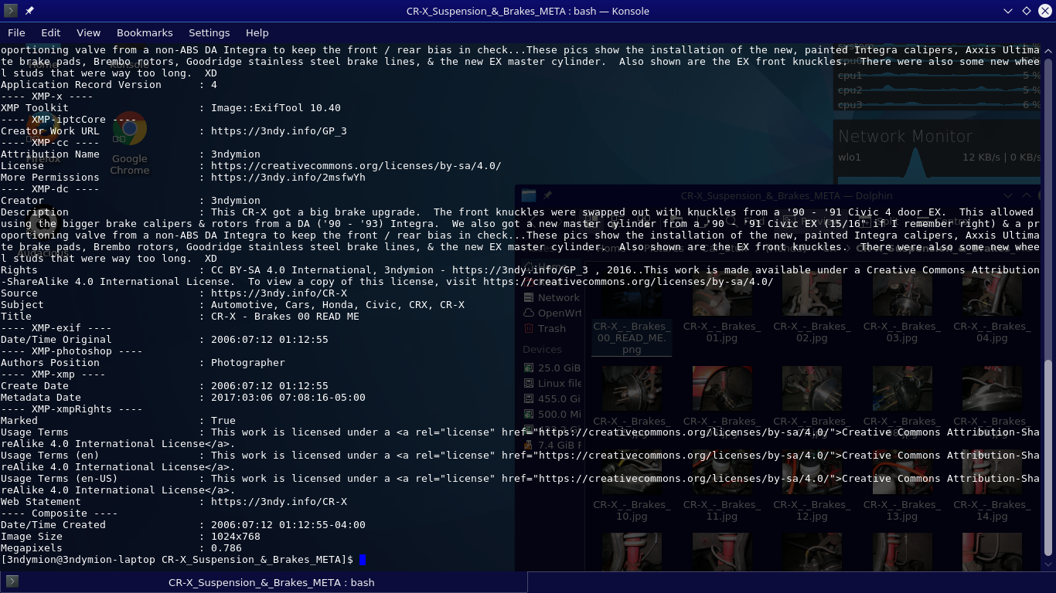Click the '---- XMP-xmpRights ----' header line
Viewport: 1056px width, 593px height.
[72, 409]
